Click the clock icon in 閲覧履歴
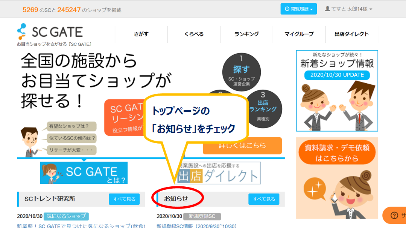The height and width of the screenshot is (228, 406). point(287,9)
